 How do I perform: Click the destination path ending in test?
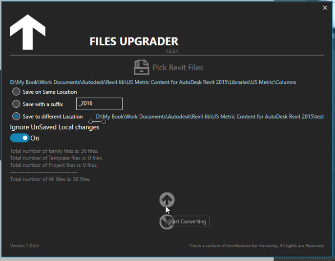click(210, 117)
